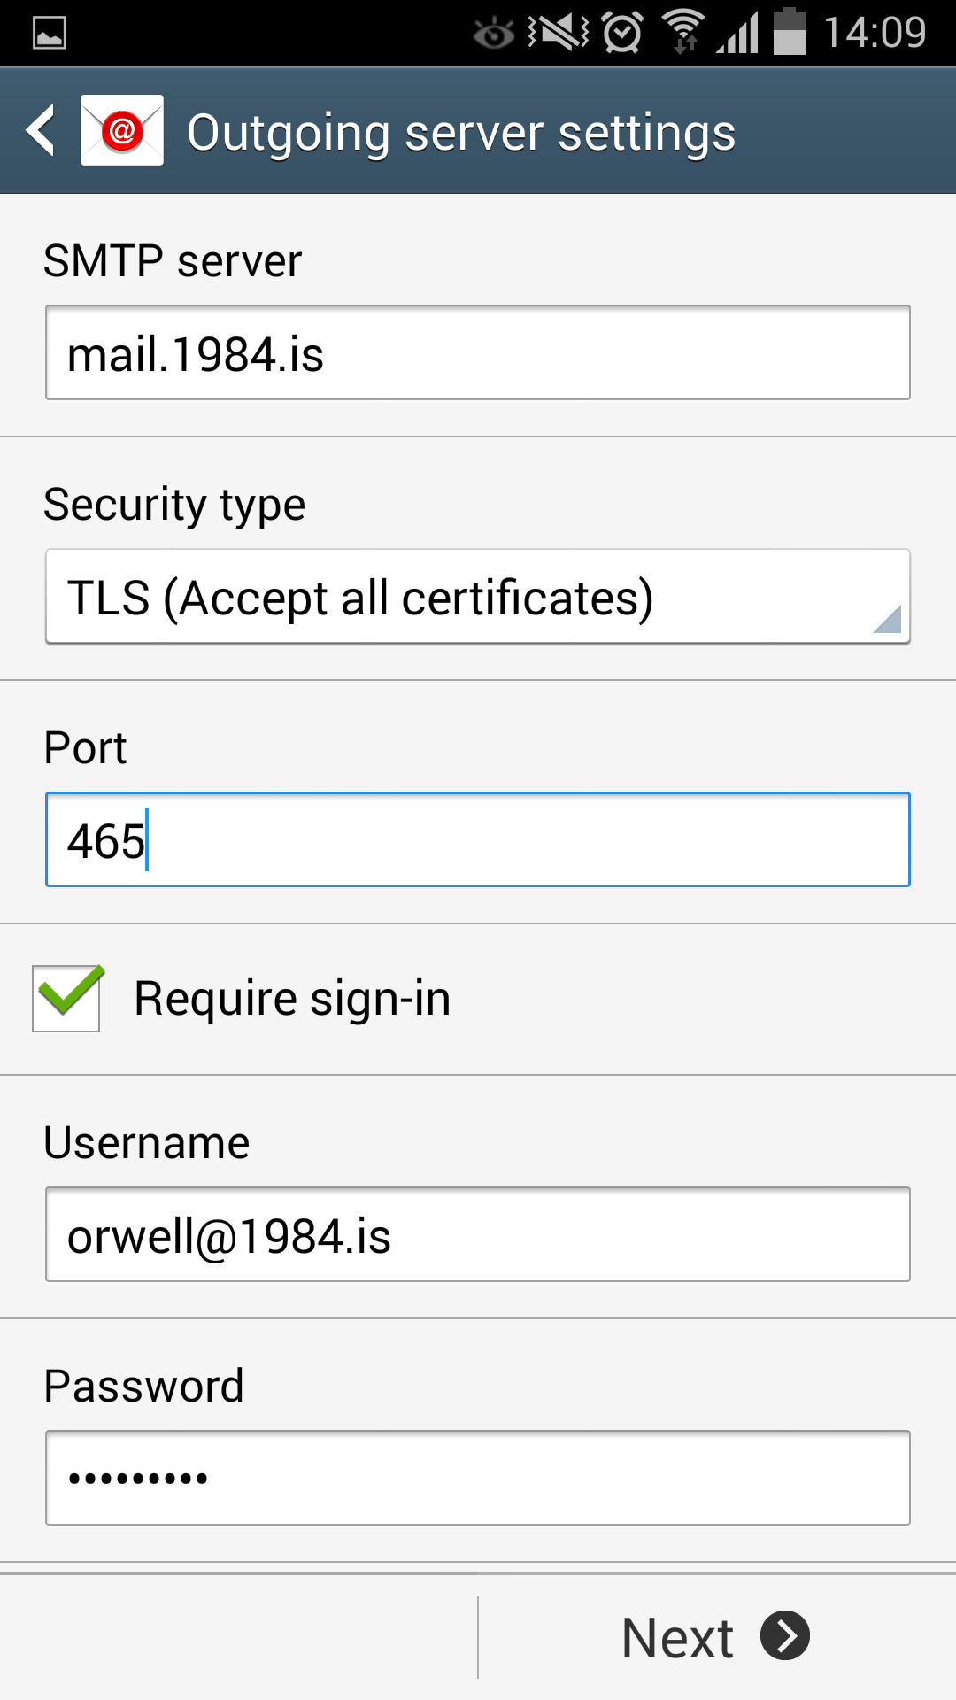
Task: Tap the mobile signal strength icon
Action: tap(738, 34)
